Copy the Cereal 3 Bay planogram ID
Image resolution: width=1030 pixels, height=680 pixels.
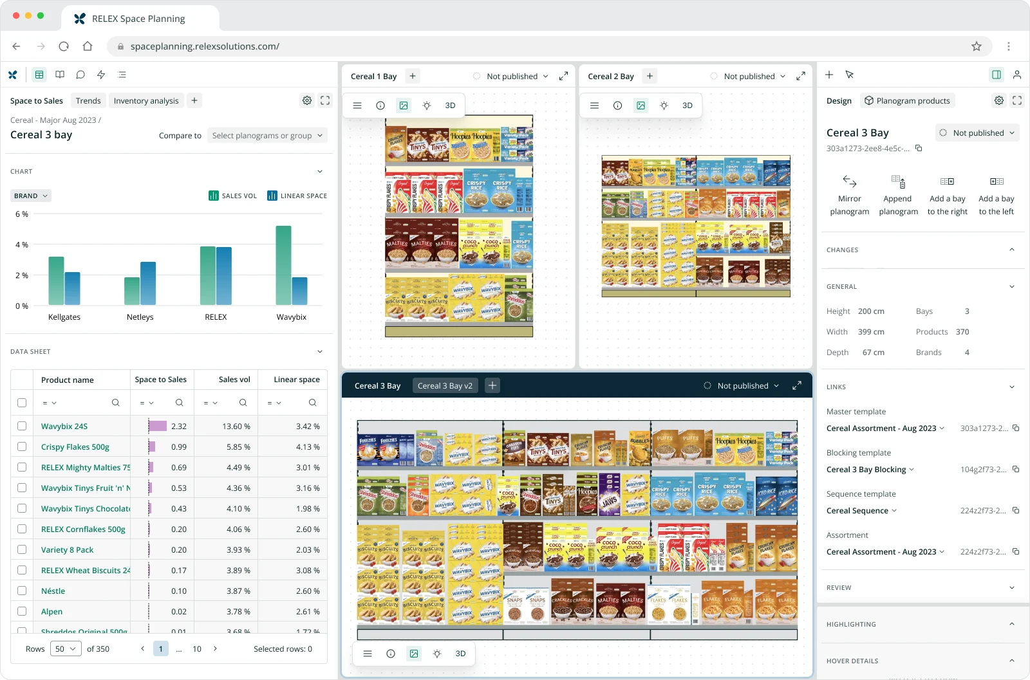pyautogui.click(x=919, y=149)
